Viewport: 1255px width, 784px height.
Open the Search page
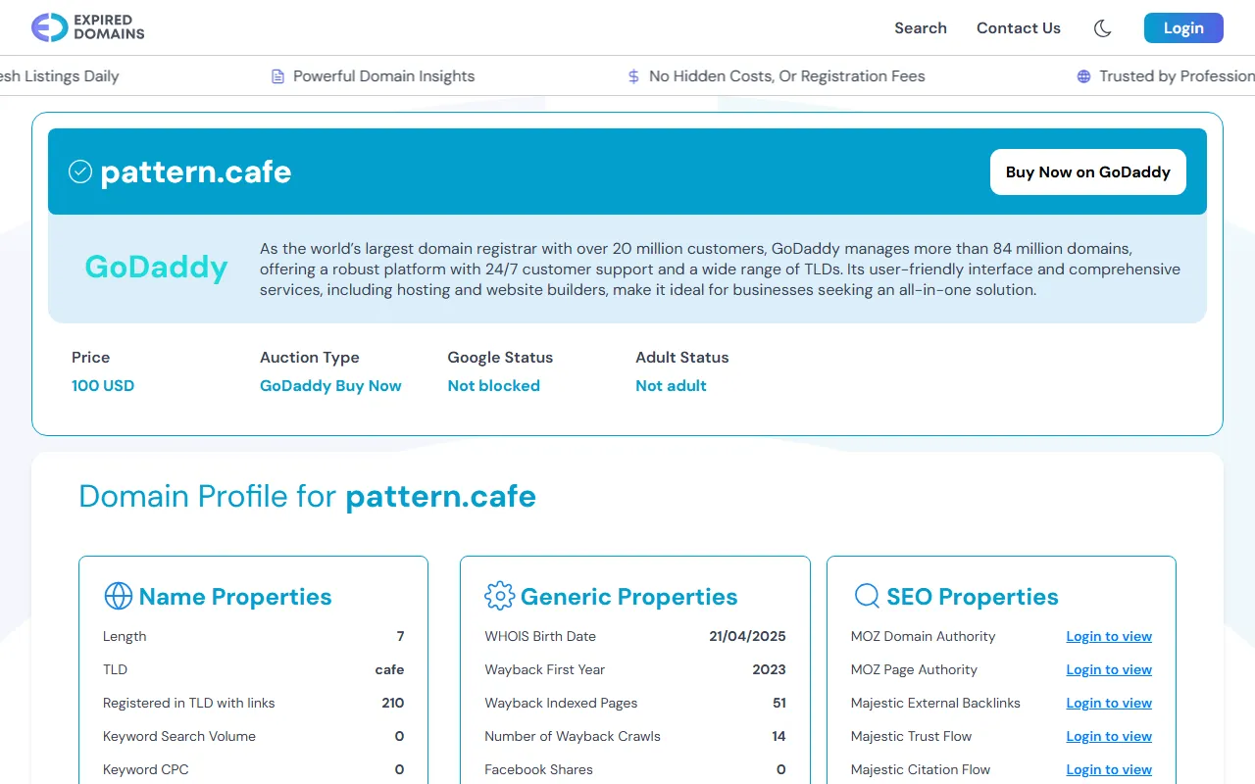tap(920, 28)
